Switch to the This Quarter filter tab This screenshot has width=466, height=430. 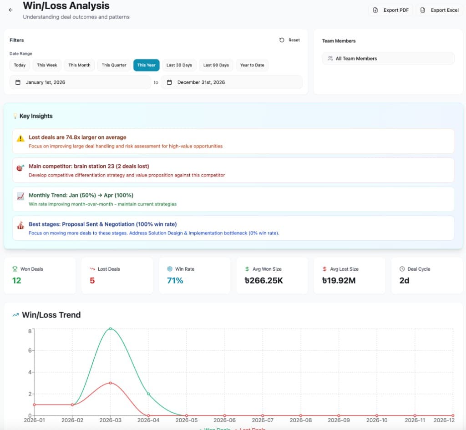pos(113,65)
